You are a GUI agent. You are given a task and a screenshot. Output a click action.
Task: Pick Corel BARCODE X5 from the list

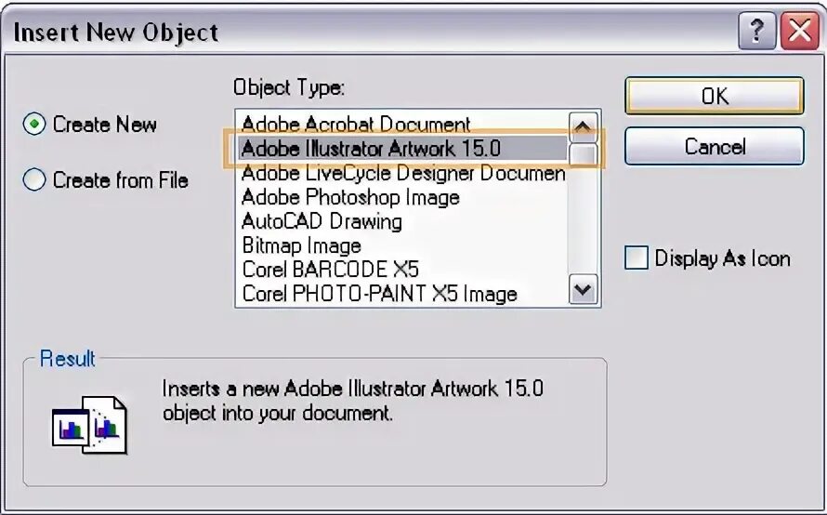tap(402, 269)
